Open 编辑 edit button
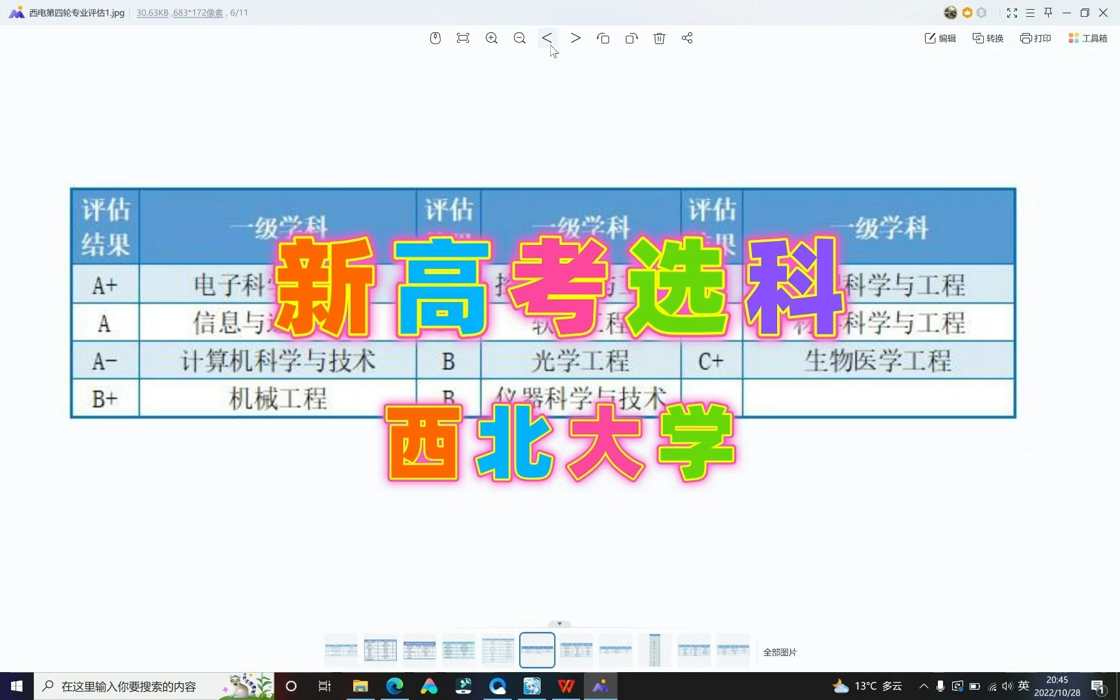The width and height of the screenshot is (1120, 700). (x=940, y=38)
